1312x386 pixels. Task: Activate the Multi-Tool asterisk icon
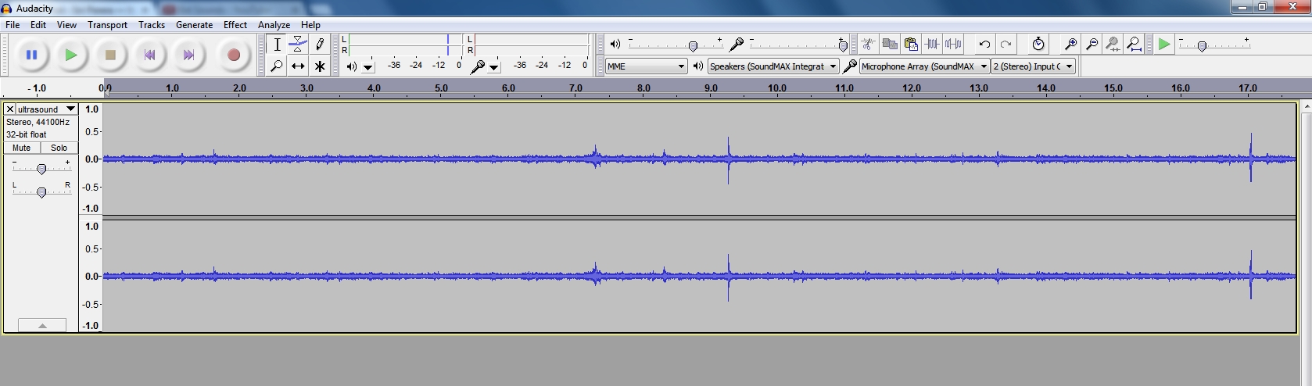pyautogui.click(x=320, y=66)
